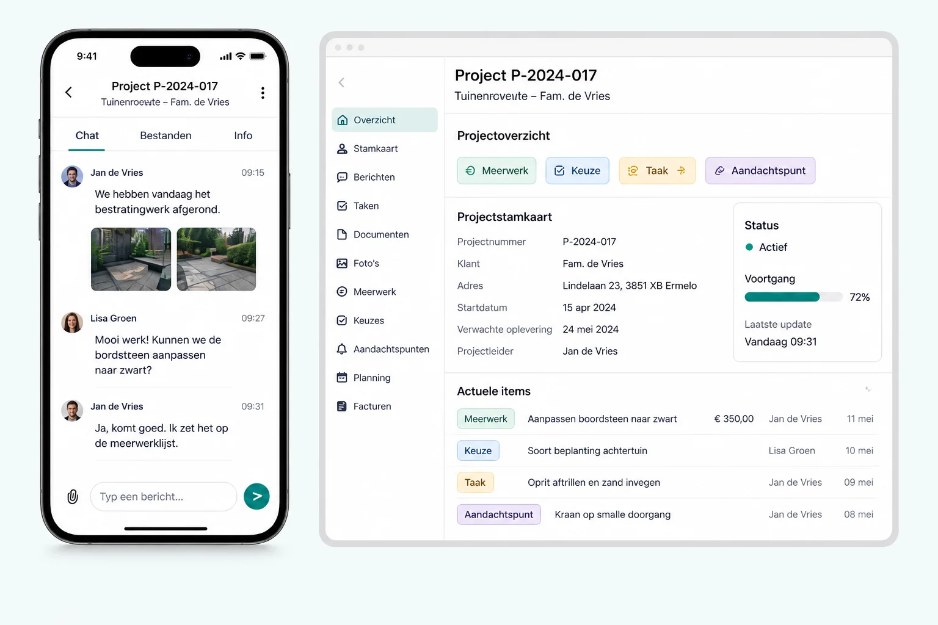Click the Keuze tag in Actuele items
The width and height of the screenshot is (938, 625).
click(478, 450)
